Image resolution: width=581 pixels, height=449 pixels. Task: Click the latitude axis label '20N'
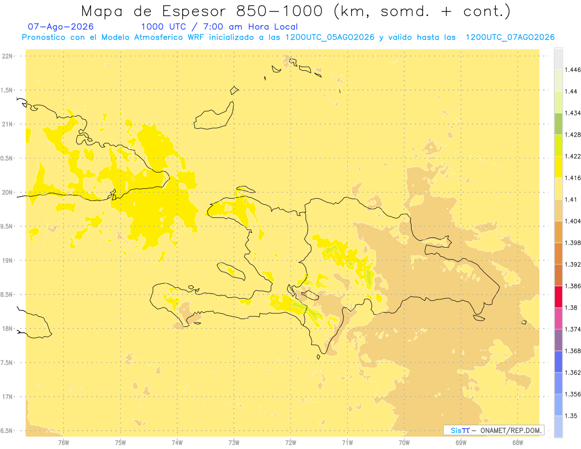point(7,192)
